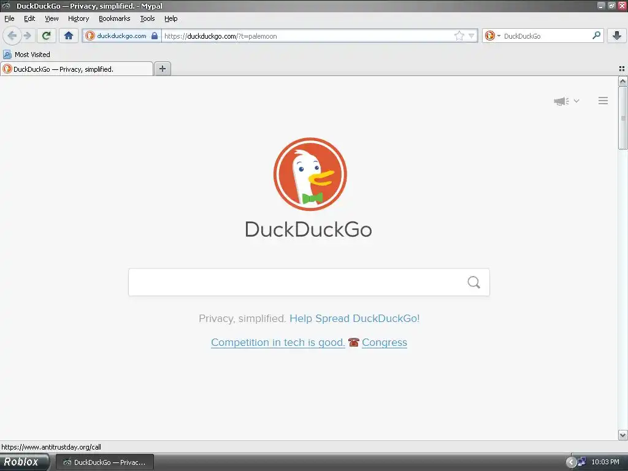The width and height of the screenshot is (628, 471).
Task: Click the DuckDuckGo duck logo
Action: click(310, 174)
